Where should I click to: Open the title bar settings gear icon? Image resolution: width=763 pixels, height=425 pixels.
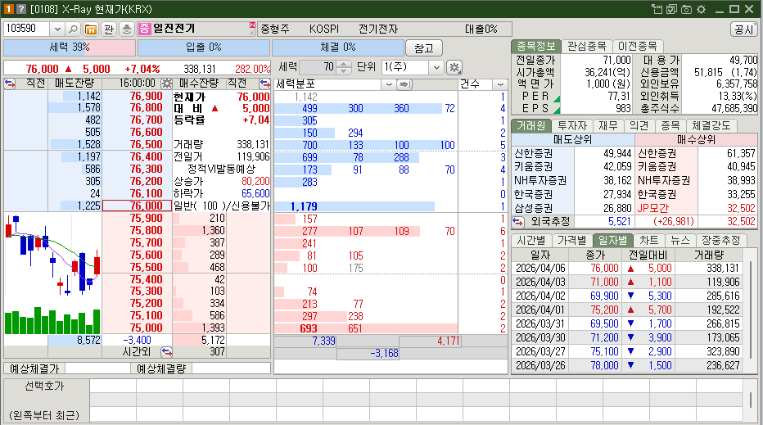pyautogui.click(x=702, y=9)
